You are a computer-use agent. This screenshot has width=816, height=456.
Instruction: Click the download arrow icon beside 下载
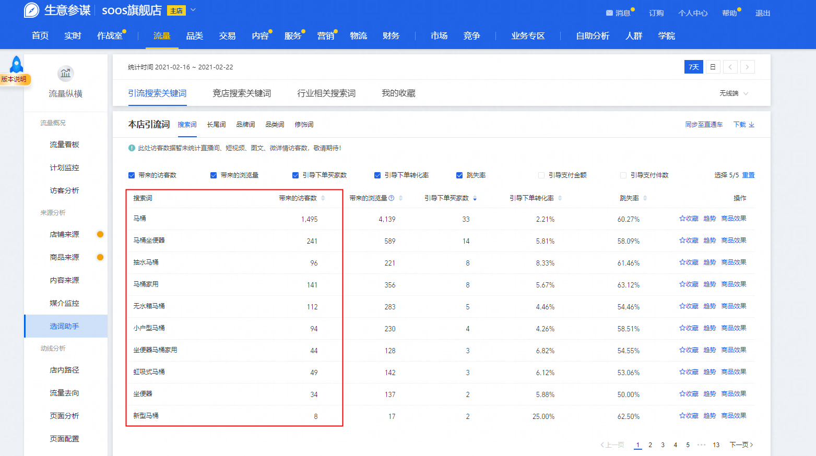tap(751, 125)
